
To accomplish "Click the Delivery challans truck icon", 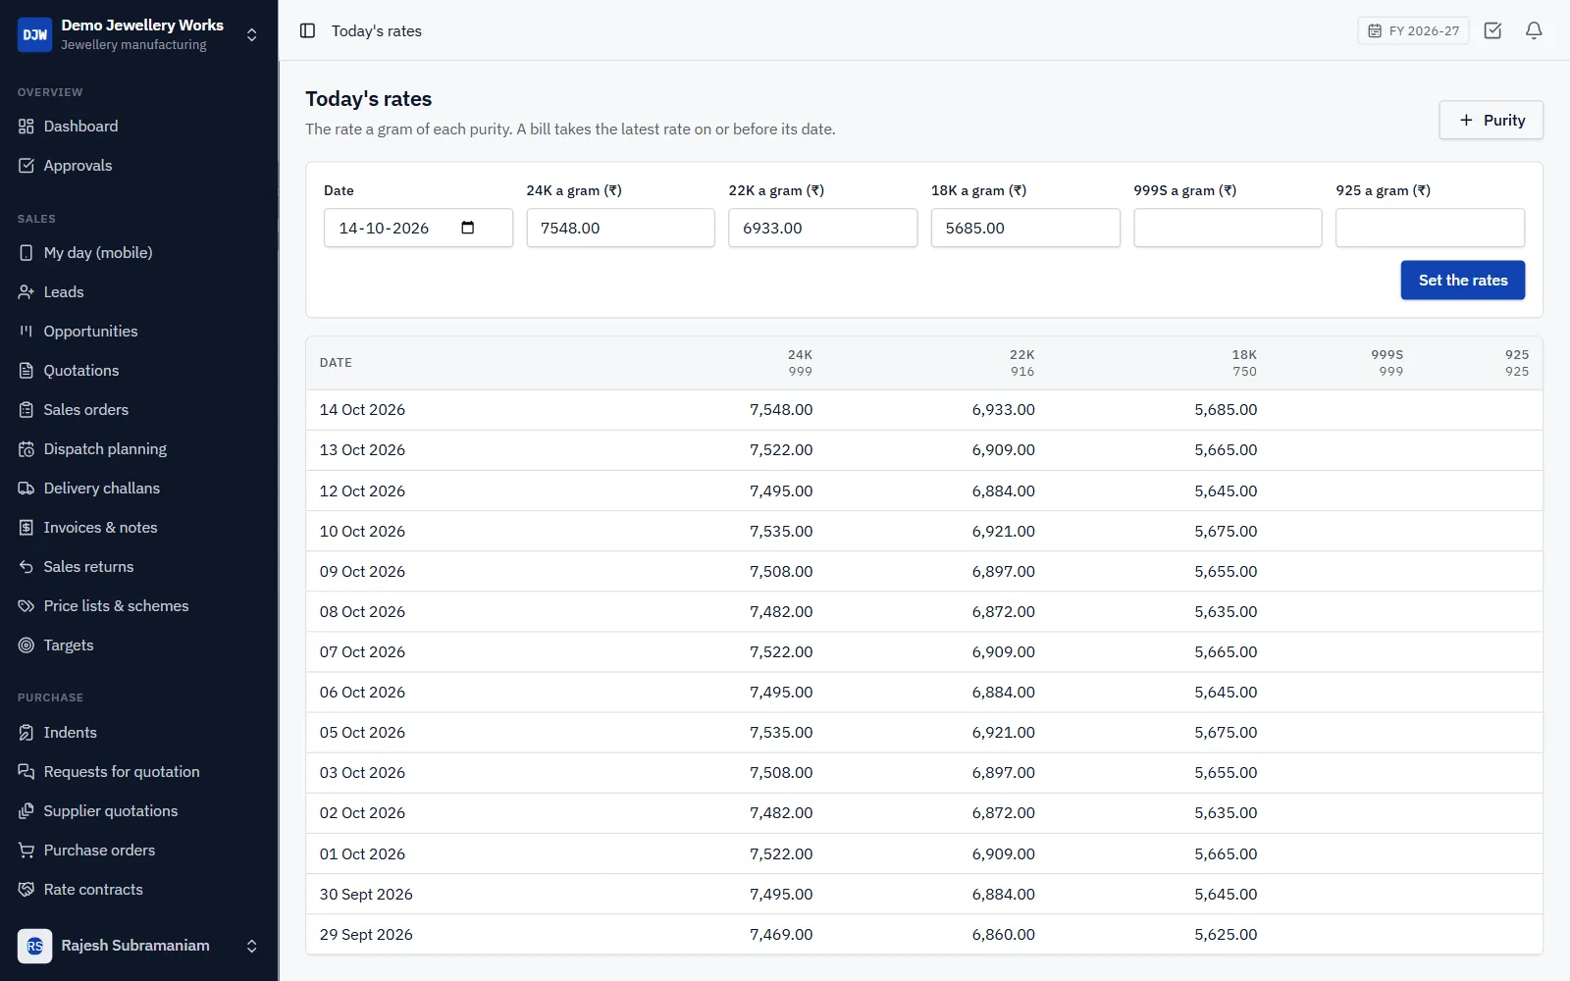I will (x=26, y=489).
